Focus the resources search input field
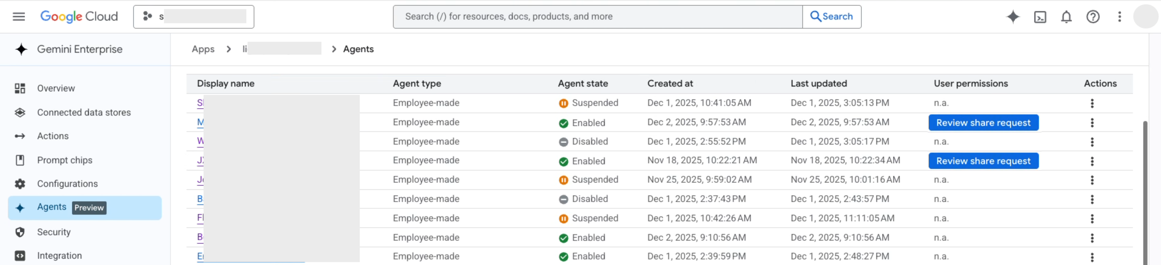Image resolution: width=1161 pixels, height=265 pixels. (x=597, y=17)
